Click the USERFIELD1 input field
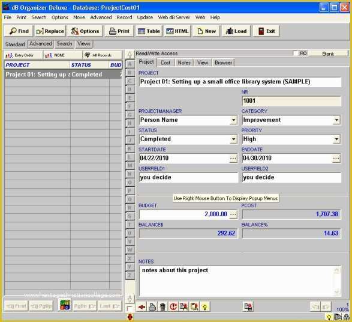352x322 pixels. [188, 177]
